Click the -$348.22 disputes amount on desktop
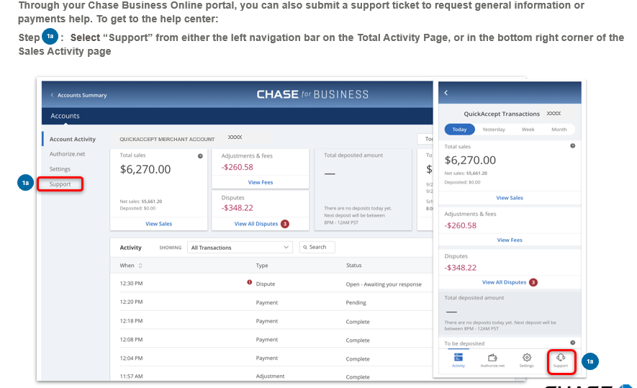This screenshot has height=388, width=637. click(238, 208)
